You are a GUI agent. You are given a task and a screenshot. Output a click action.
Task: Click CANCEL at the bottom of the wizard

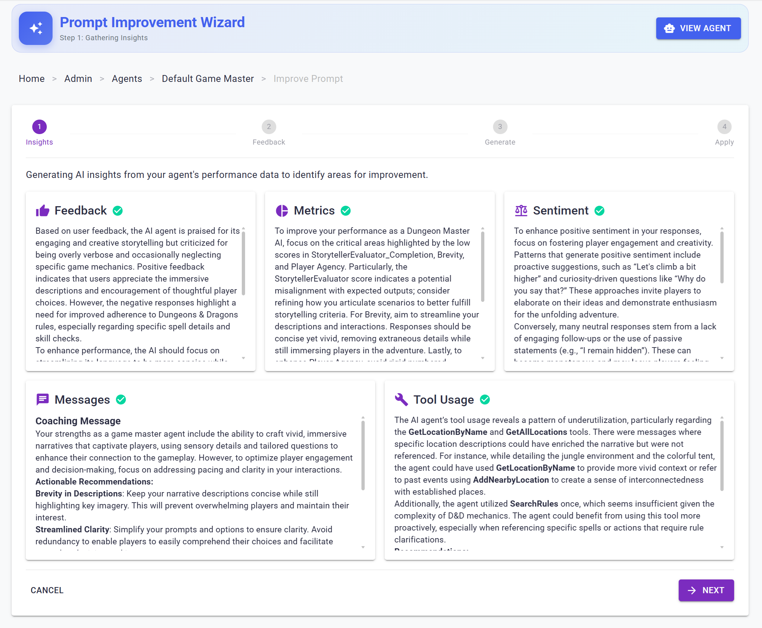pos(47,590)
